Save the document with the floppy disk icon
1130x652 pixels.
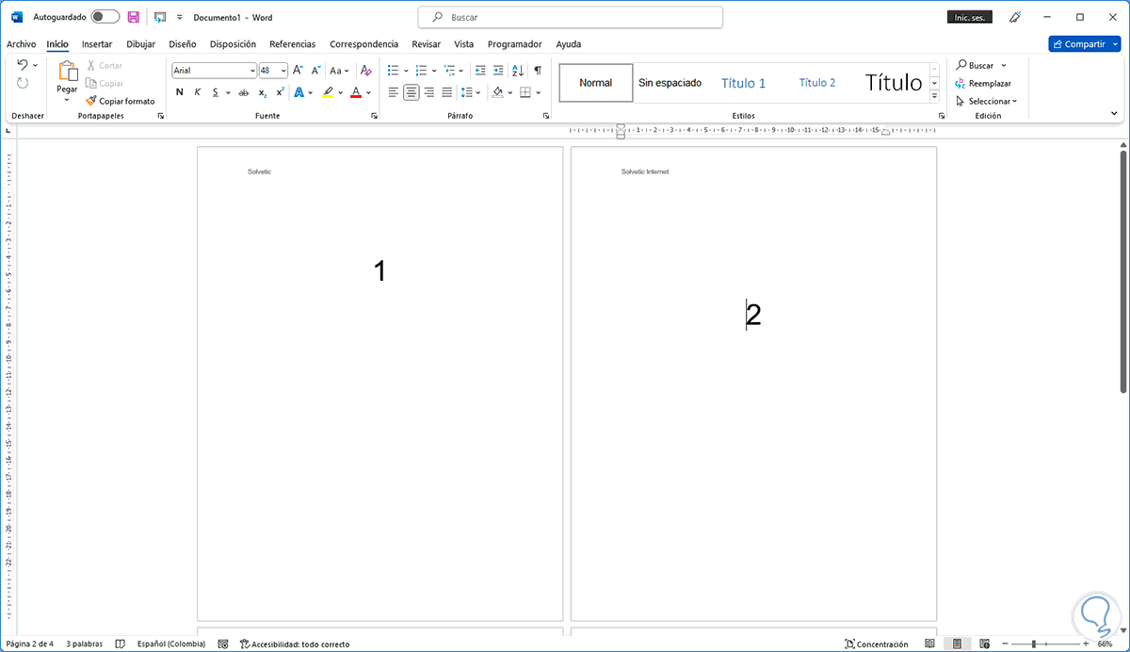[134, 17]
